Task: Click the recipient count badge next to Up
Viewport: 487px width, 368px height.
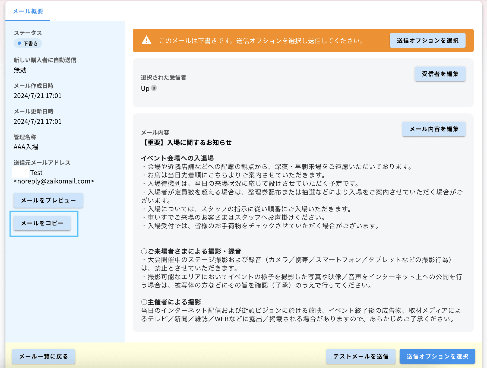Action: 154,88
